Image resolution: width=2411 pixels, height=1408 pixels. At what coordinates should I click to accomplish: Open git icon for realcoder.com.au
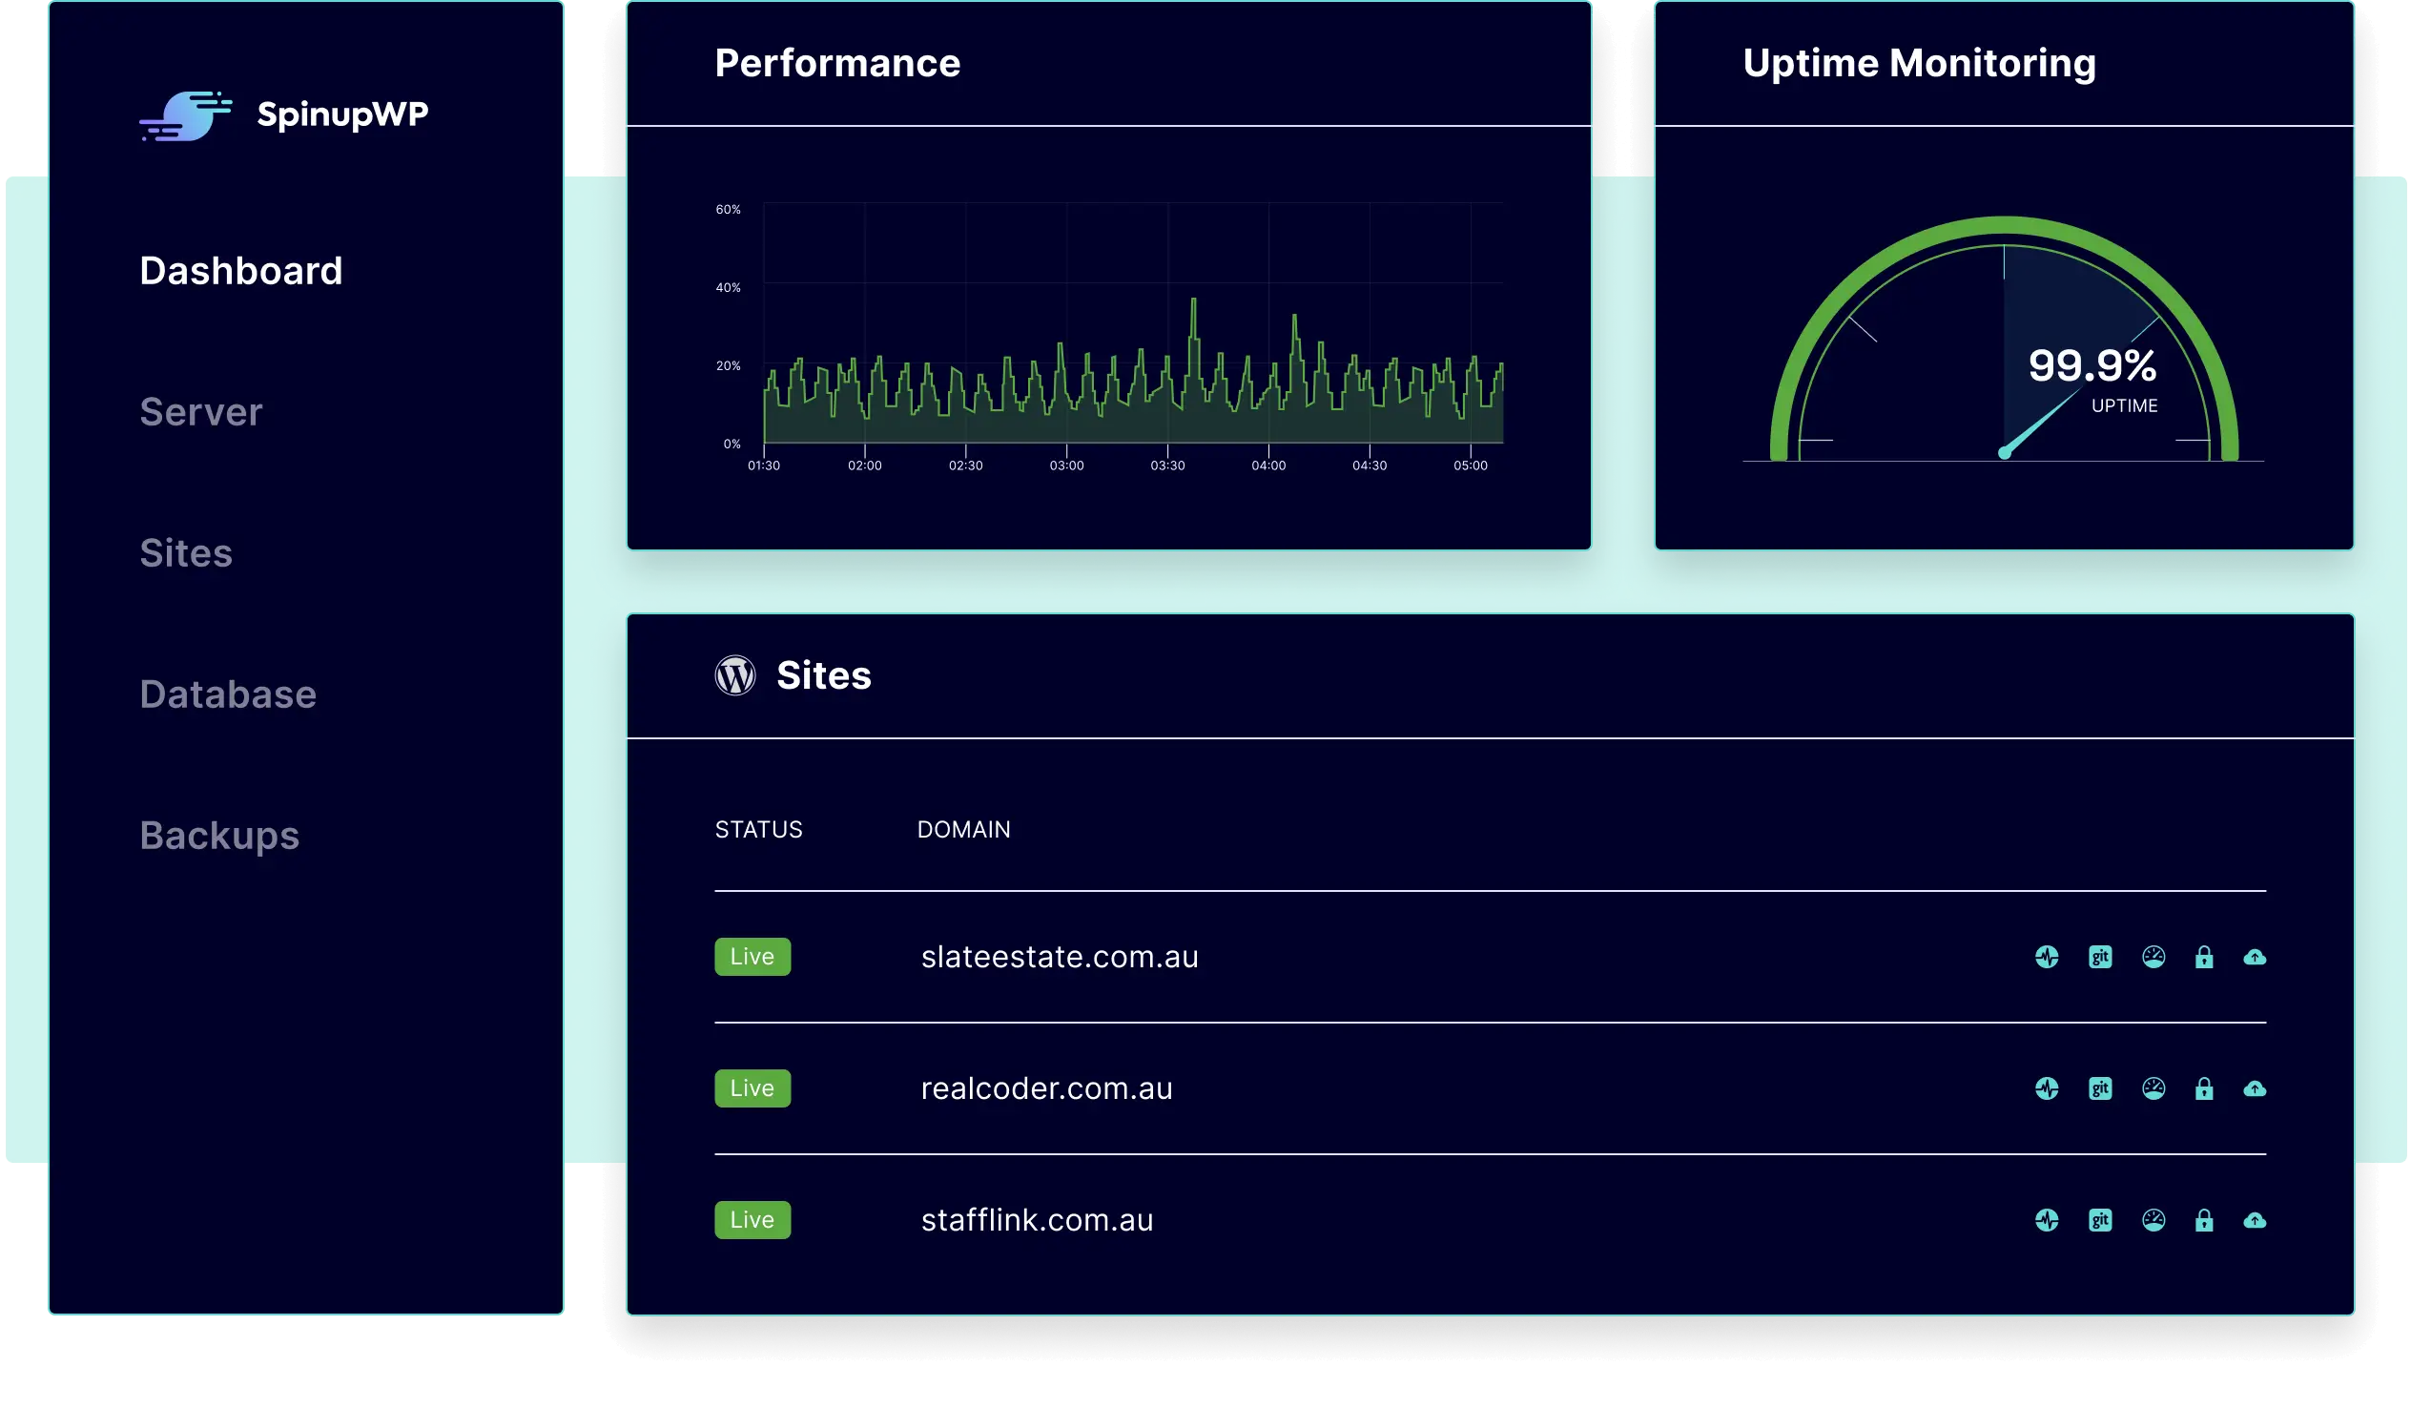2100,1088
